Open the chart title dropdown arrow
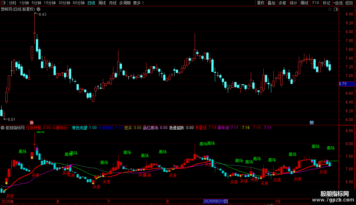 tap(39, 9)
